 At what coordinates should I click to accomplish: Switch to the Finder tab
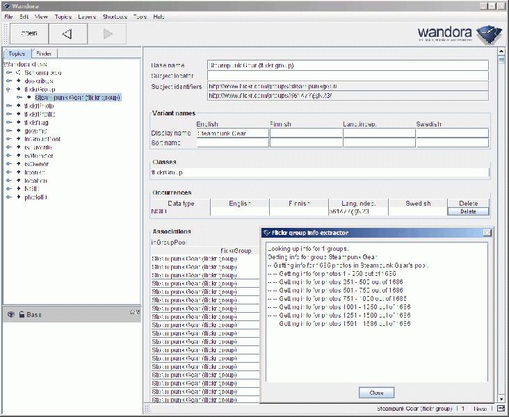point(44,54)
